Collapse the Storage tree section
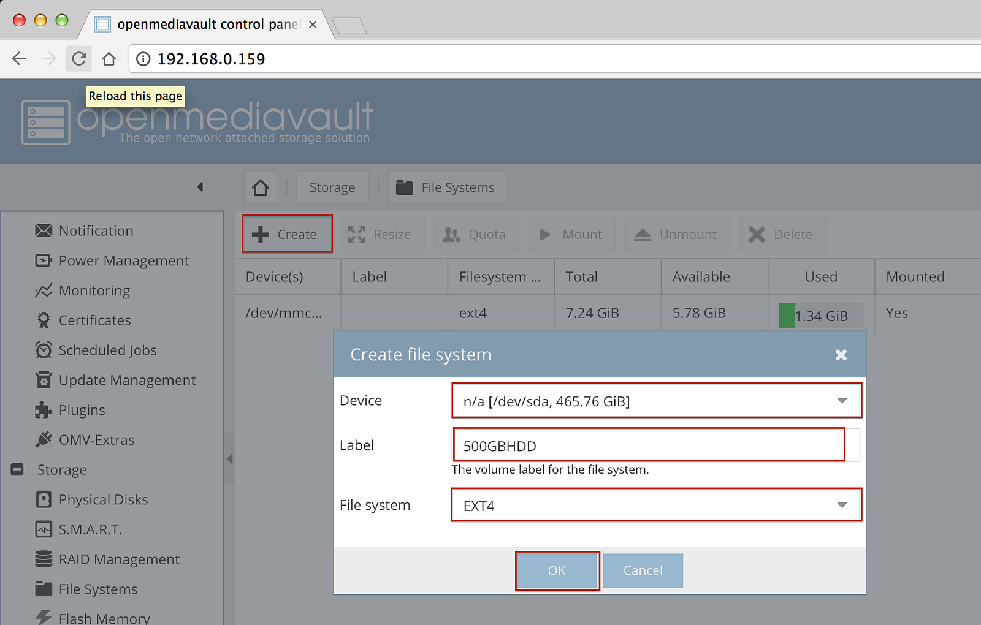The image size is (981, 625). (17, 469)
